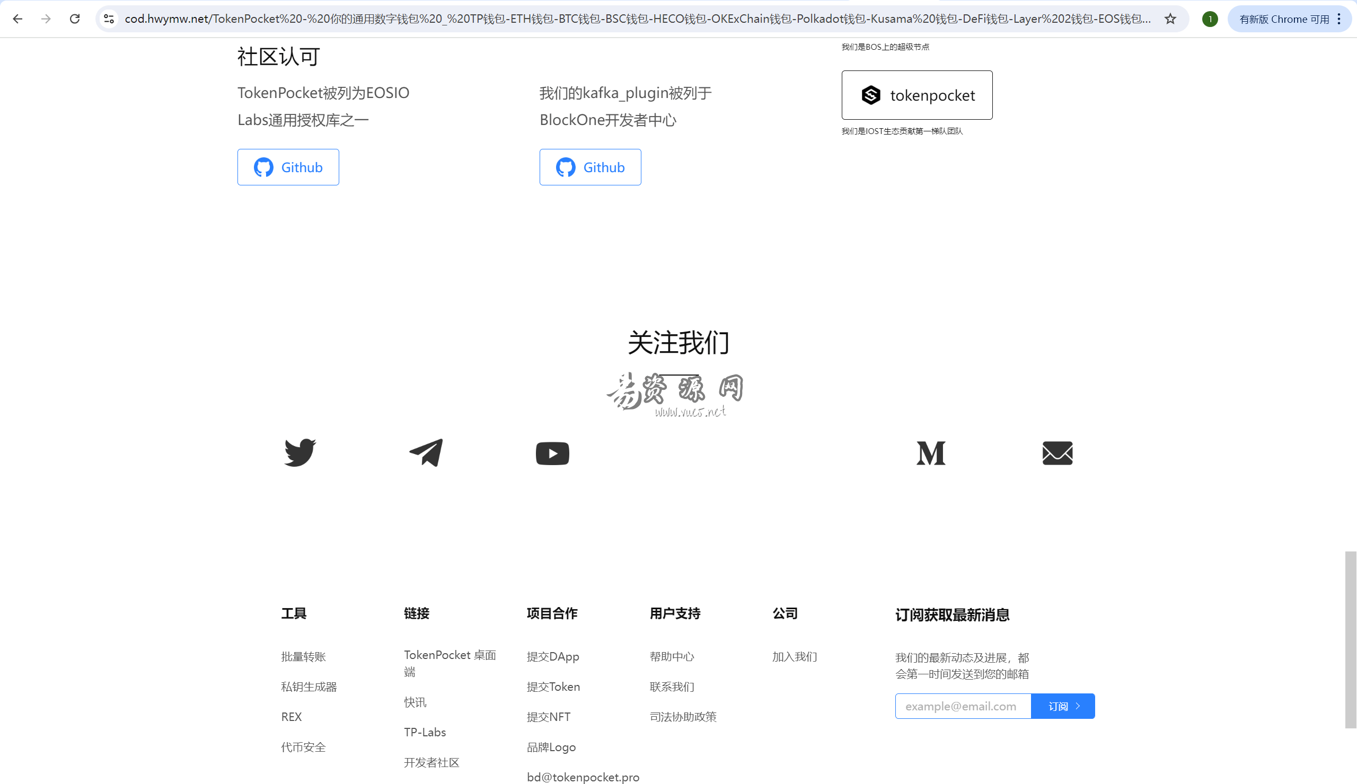Open Chrome three-dot menu

point(1338,19)
